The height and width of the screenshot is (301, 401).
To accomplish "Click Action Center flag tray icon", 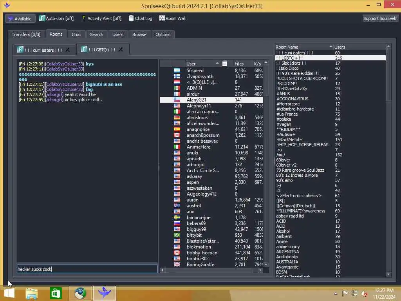I will click(x=345, y=293).
